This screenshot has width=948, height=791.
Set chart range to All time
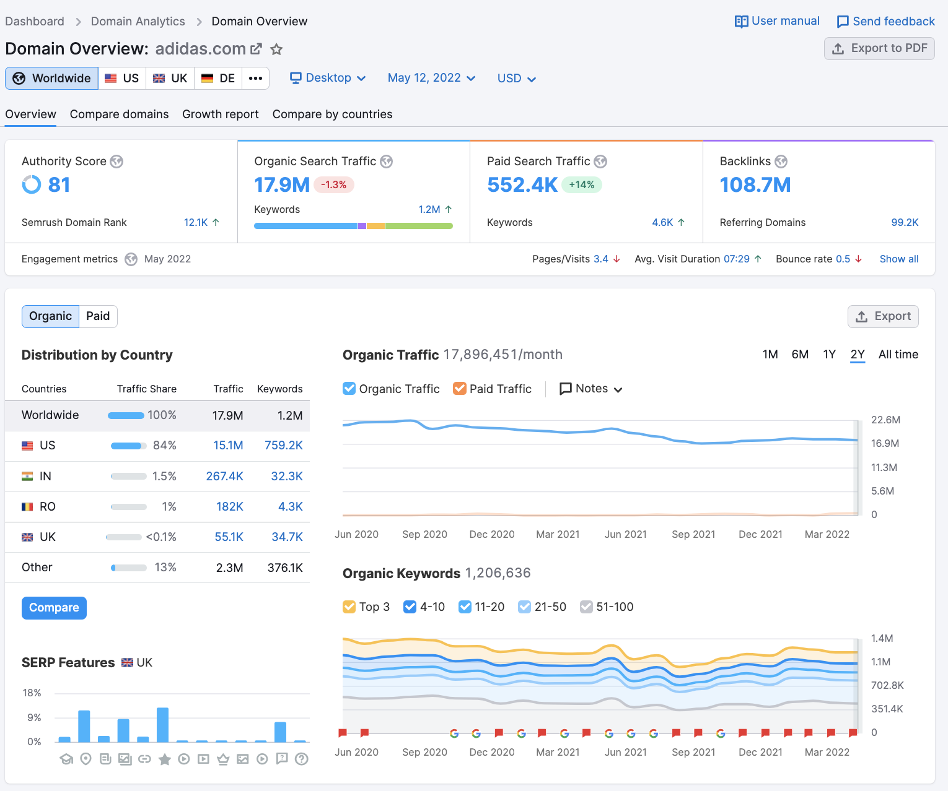click(x=898, y=355)
